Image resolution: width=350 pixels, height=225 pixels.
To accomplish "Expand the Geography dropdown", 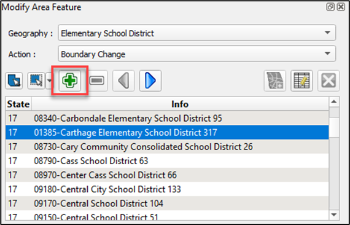I will (x=197, y=33).
